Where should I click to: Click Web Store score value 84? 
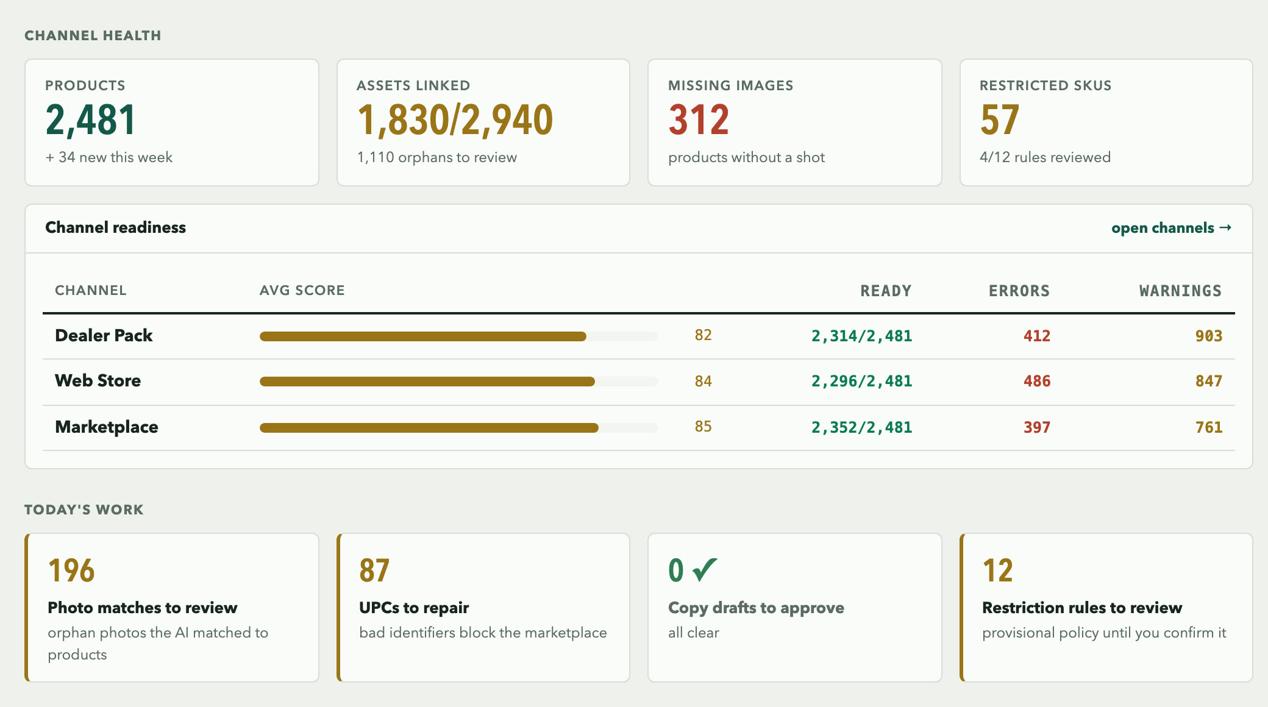click(x=703, y=381)
